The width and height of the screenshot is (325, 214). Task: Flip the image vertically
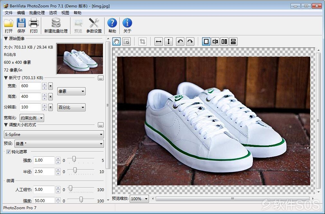click(x=169, y=42)
